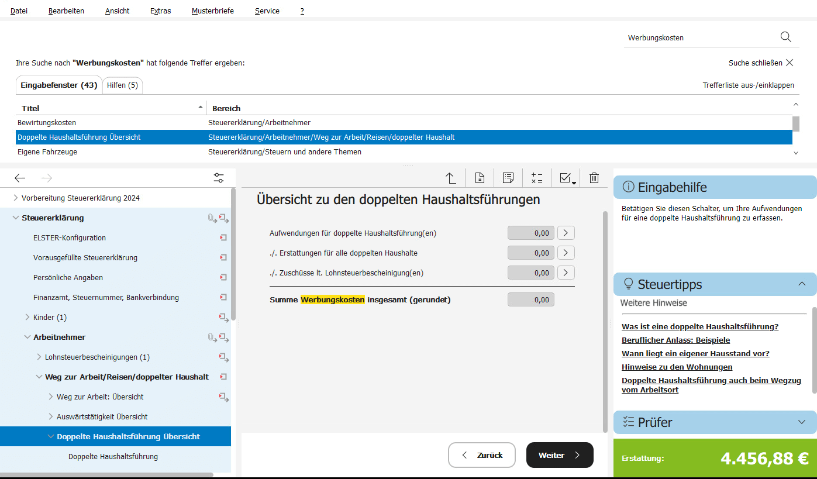Open Erstattungen für alle doppelten Haushalte arrow

click(566, 253)
